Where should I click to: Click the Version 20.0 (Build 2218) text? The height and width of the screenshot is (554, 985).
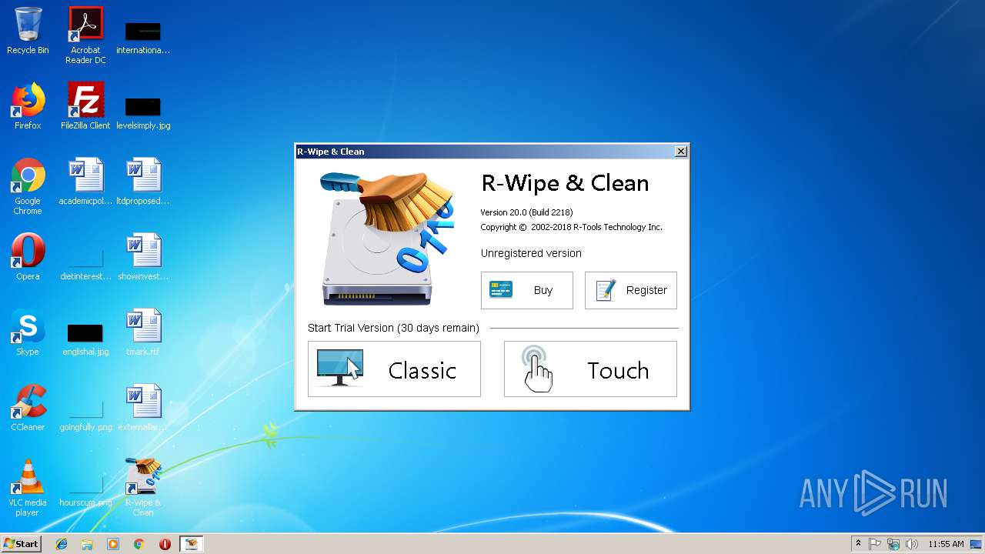pyautogui.click(x=526, y=212)
